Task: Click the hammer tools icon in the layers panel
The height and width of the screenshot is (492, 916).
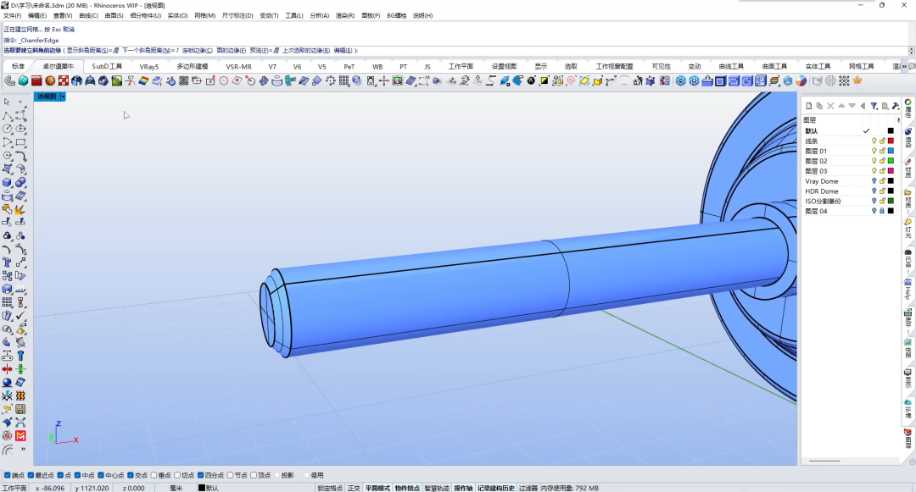Action: point(896,106)
